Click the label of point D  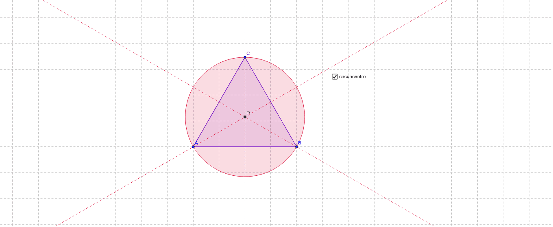(x=248, y=113)
